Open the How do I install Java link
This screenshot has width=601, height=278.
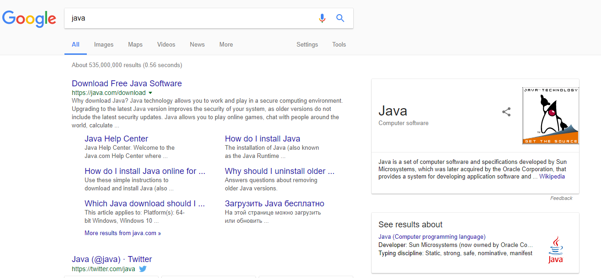pyautogui.click(x=262, y=139)
